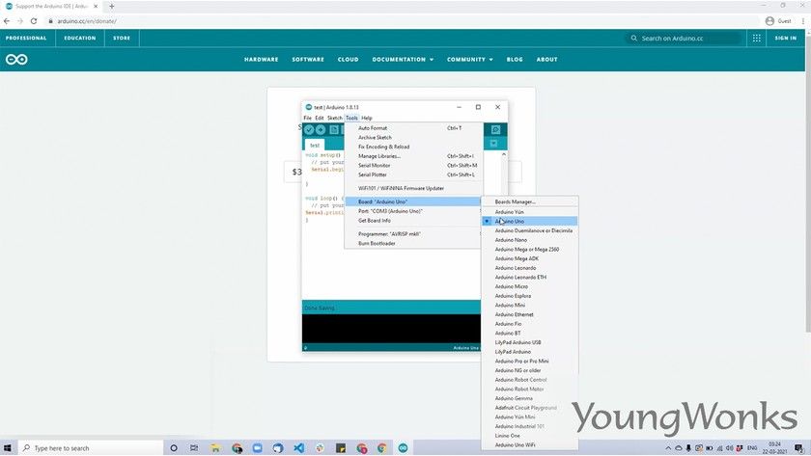Select the Arduino Nano board
811x456 pixels.
click(x=530, y=240)
